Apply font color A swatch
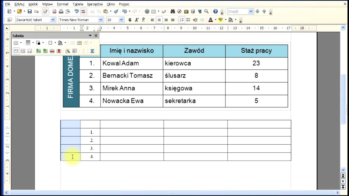The height and width of the screenshot is (196, 349). [x=210, y=20]
